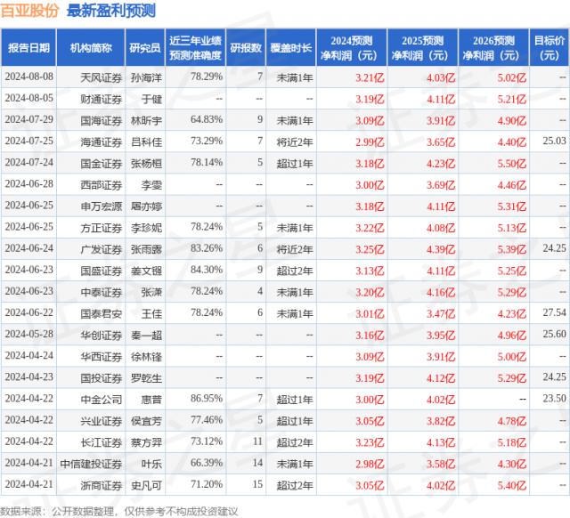Screen dimensions: 570x518
Task: Click 2025 profit forecast 4.39亿
Action: click(441, 249)
